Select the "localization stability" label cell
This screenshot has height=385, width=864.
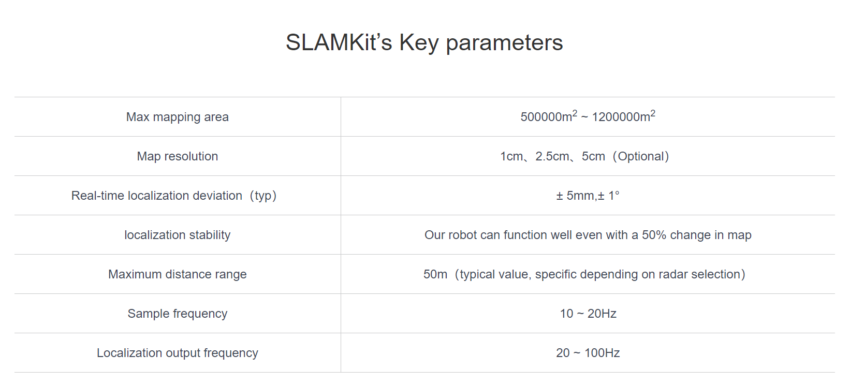coord(178,235)
